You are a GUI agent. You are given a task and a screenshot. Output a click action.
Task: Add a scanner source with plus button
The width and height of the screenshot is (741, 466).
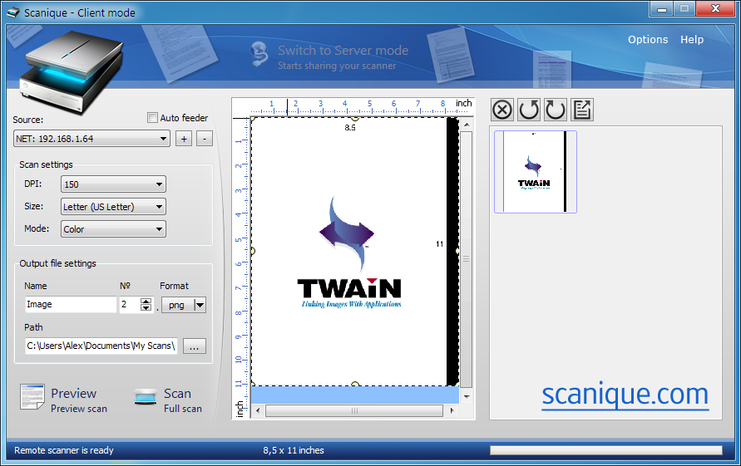[184, 139]
